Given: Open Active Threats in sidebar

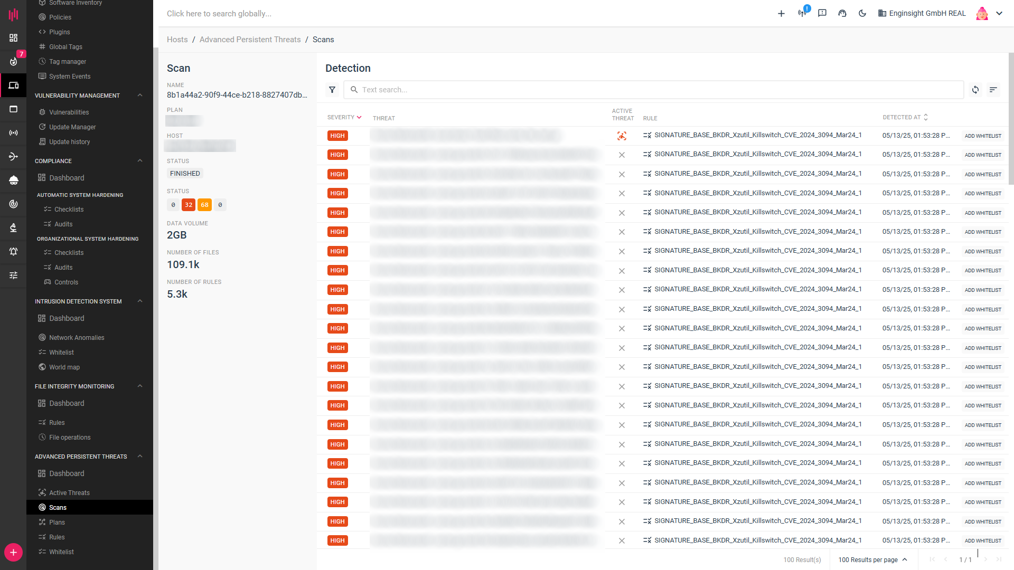Looking at the screenshot, I should point(69,493).
